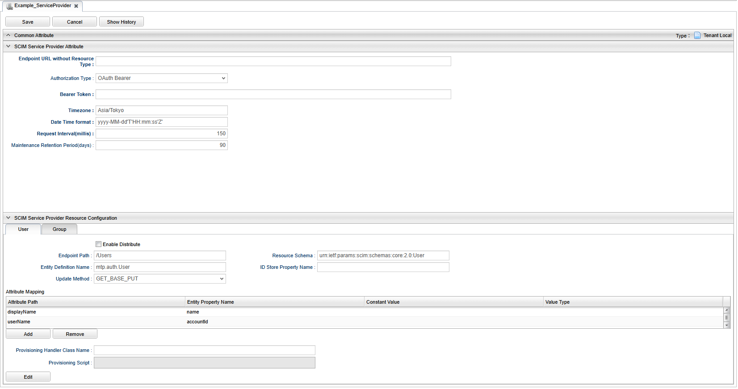The height and width of the screenshot is (389, 738).
Task: Focus the Endpoint URL without Resource Type field
Action: click(273, 61)
